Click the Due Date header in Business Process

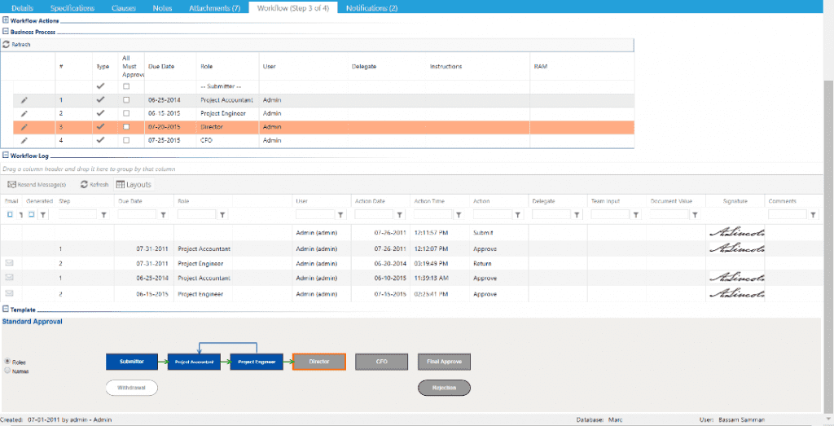[x=161, y=67]
